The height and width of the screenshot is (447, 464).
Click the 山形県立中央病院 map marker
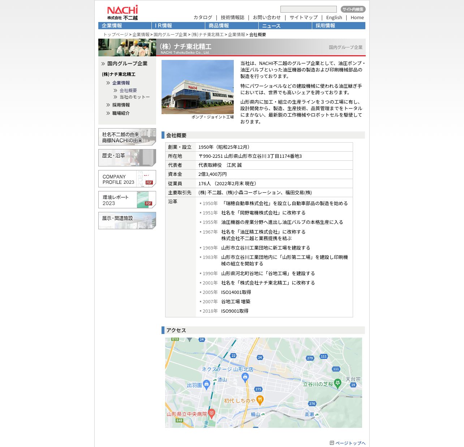(x=212, y=413)
